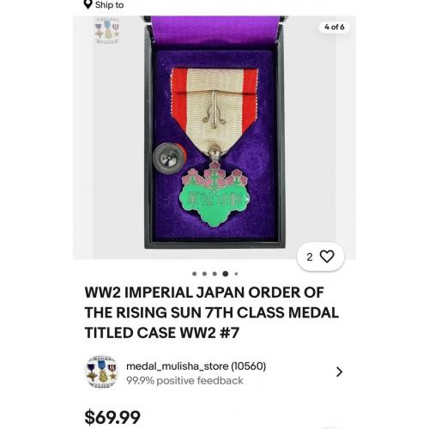The width and height of the screenshot is (429, 429).
Task: Select the second image dot indicator
Action: (204, 274)
